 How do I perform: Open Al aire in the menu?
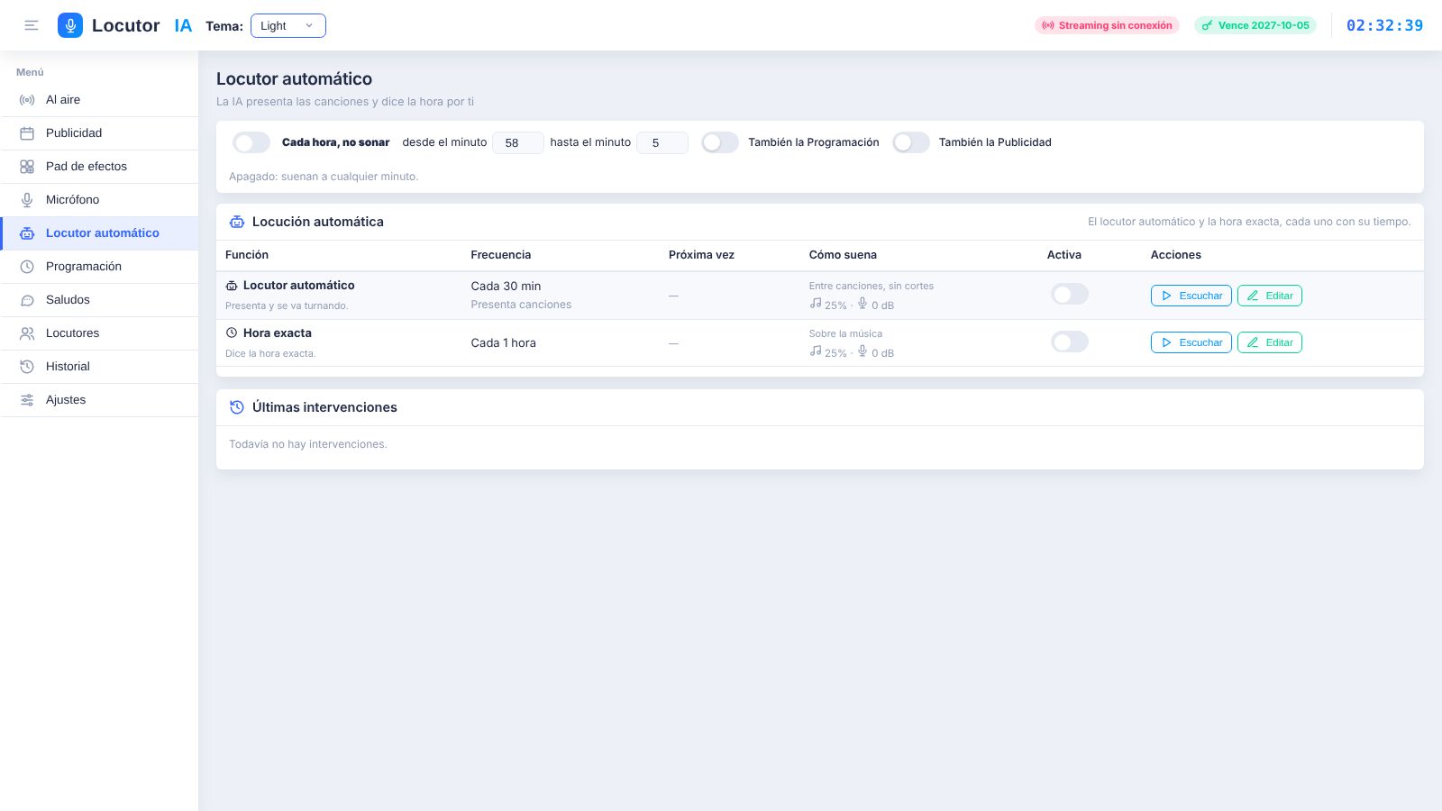(x=99, y=100)
